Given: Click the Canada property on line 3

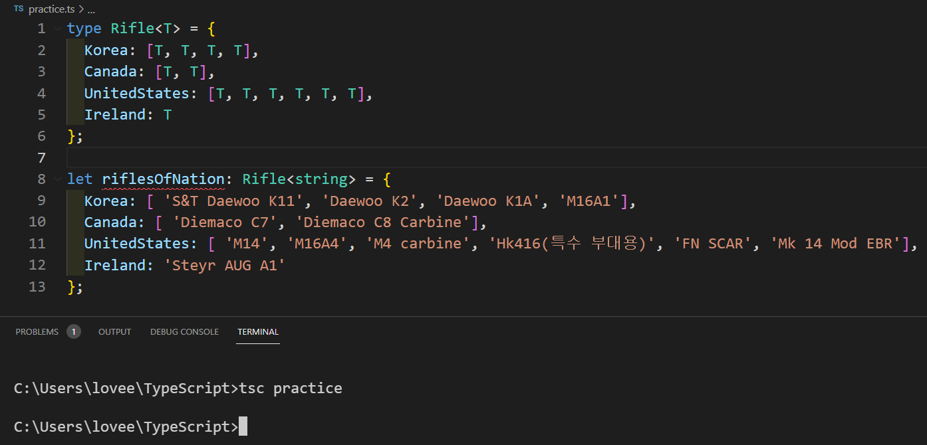Looking at the screenshot, I should click(x=110, y=72).
